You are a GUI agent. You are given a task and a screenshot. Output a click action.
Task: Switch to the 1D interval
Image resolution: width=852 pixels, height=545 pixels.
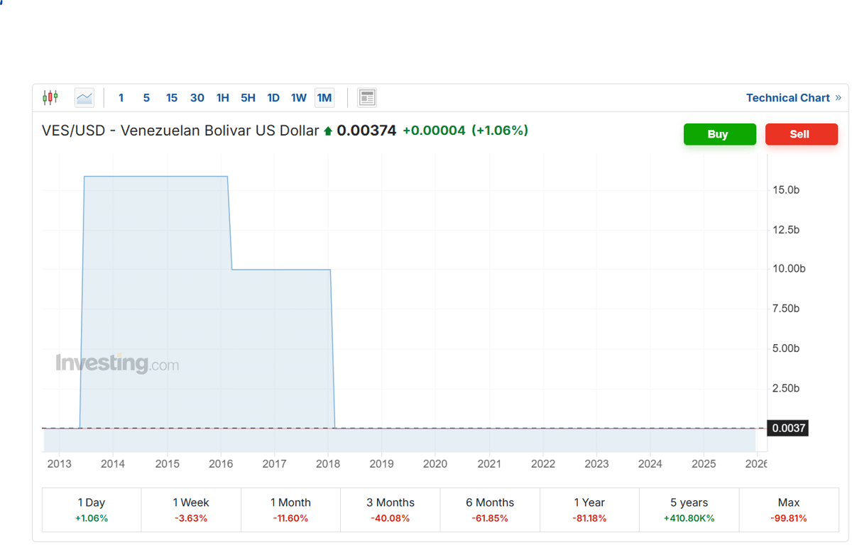tap(273, 97)
